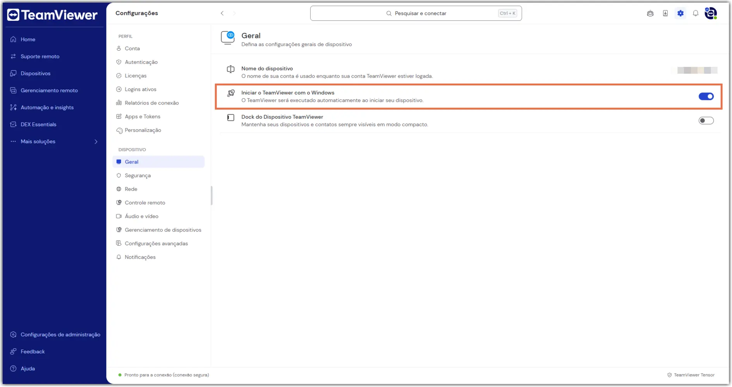The height and width of the screenshot is (387, 732).
Task: Click Gerenciamento remoto icon
Action: tap(13, 91)
